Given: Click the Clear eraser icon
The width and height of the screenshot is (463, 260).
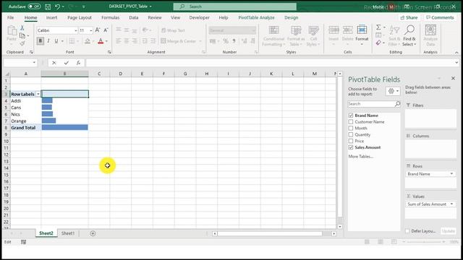Looking at the screenshot, I should pyautogui.click(x=378, y=43).
